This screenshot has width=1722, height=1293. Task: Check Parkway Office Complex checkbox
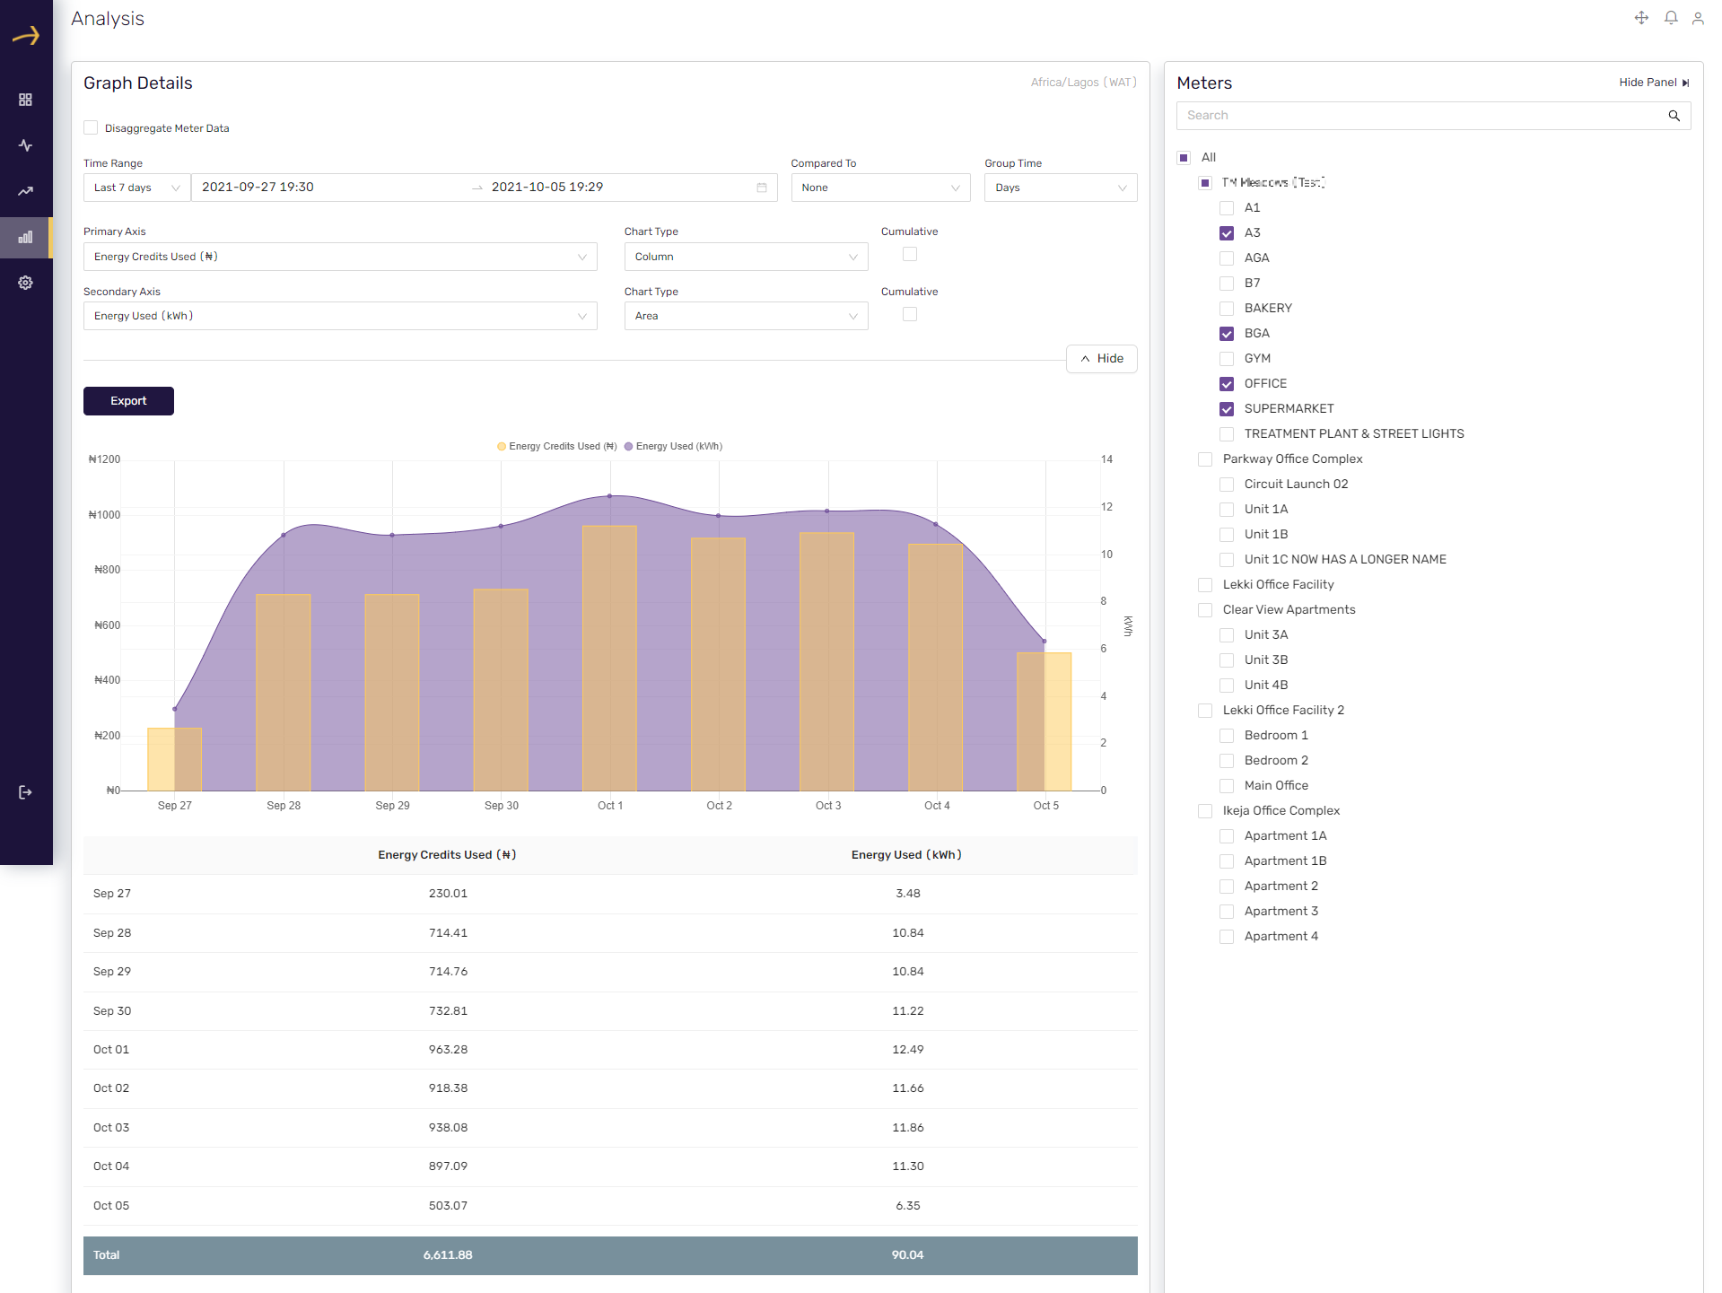(x=1205, y=459)
